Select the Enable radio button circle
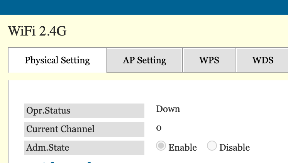Image resolution: width=288 pixels, height=163 pixels. tap(161, 146)
